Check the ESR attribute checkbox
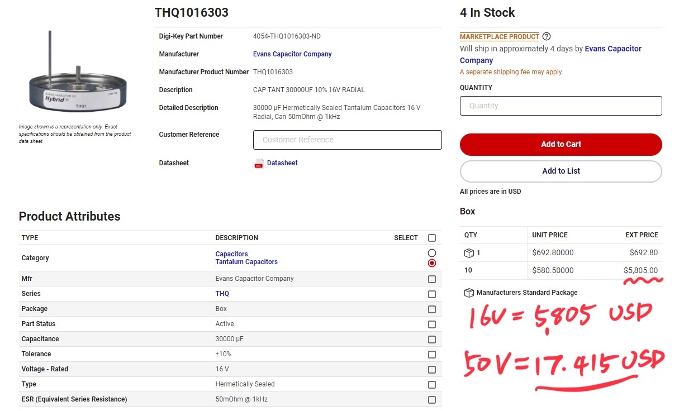 click(x=431, y=400)
